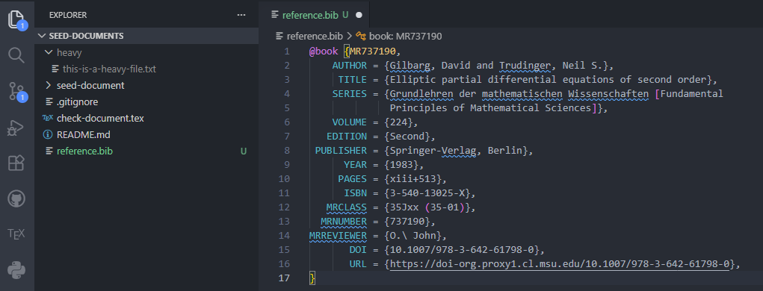Click the @book keyword on line 1

(x=324, y=51)
